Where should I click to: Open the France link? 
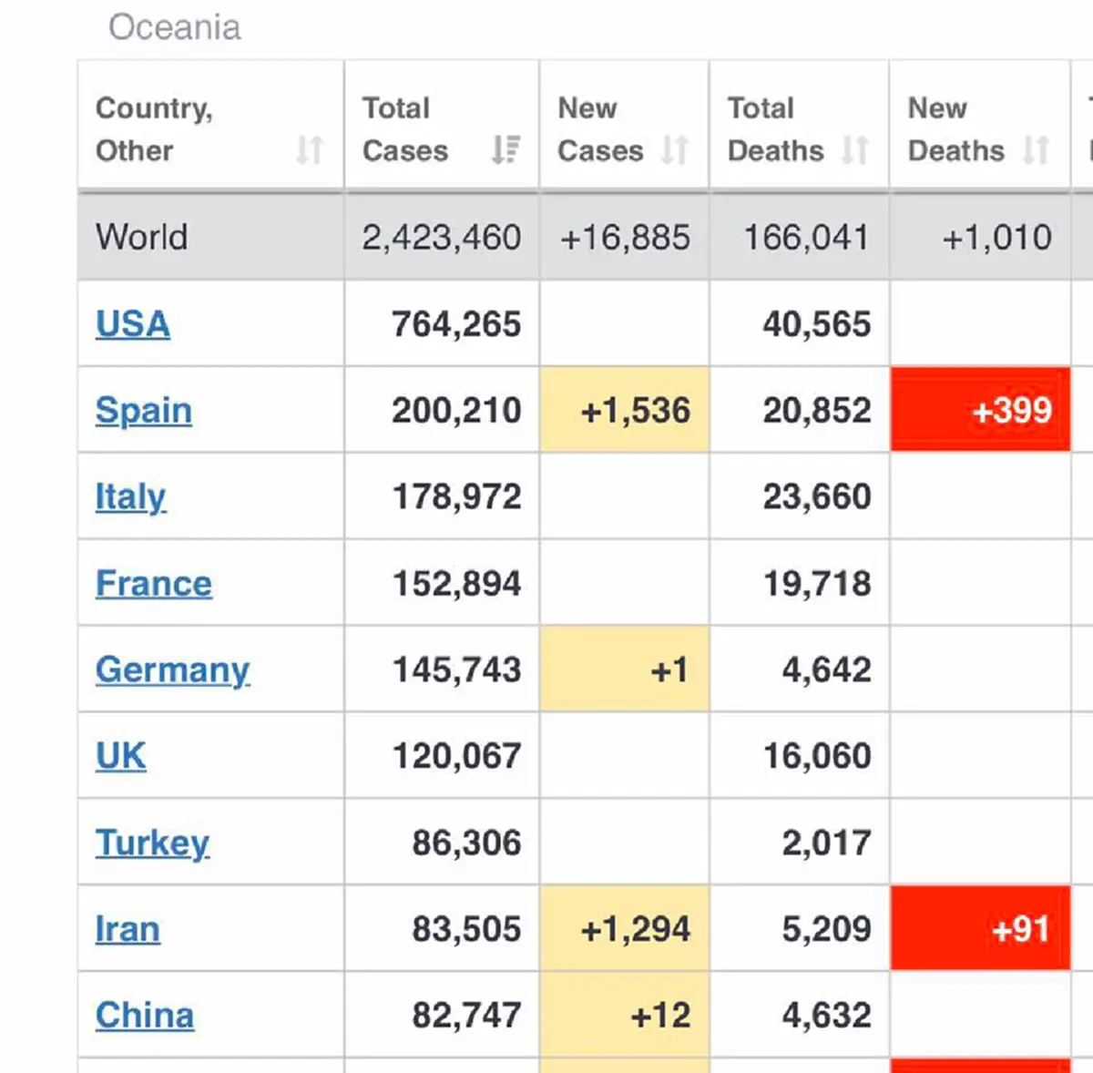coord(154,584)
